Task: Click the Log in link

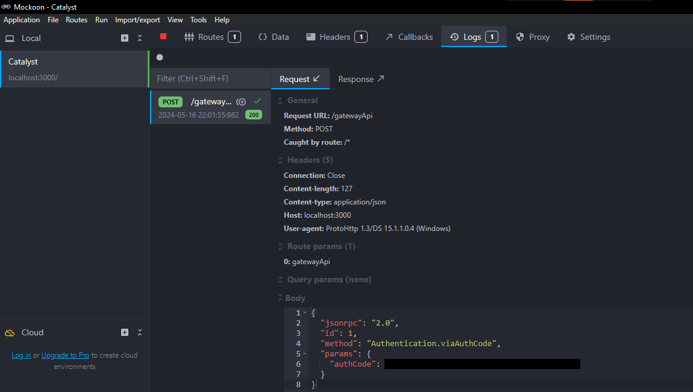Action: pyautogui.click(x=21, y=355)
